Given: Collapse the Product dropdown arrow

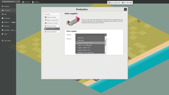Looking at the screenshot, I should pyautogui.click(x=105, y=35).
